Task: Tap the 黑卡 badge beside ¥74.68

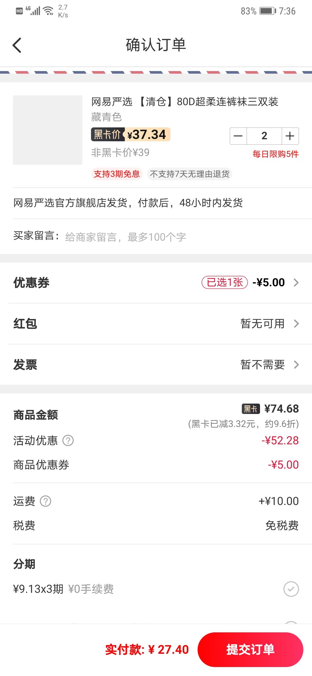Action: (250, 409)
